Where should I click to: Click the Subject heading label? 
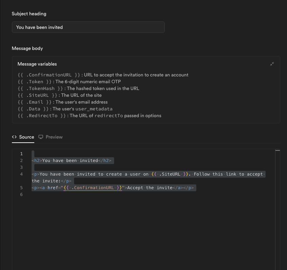tap(29, 14)
